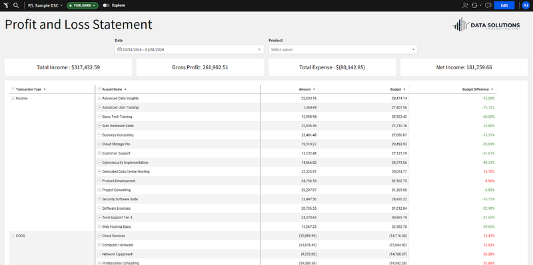
Task: Select the Profit and Loss Statement title
Action: (79, 25)
